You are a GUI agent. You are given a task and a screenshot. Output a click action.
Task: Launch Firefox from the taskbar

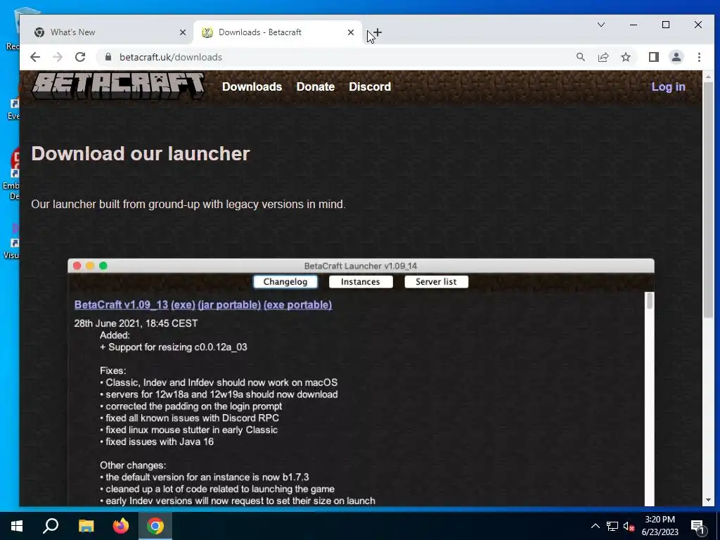121,526
